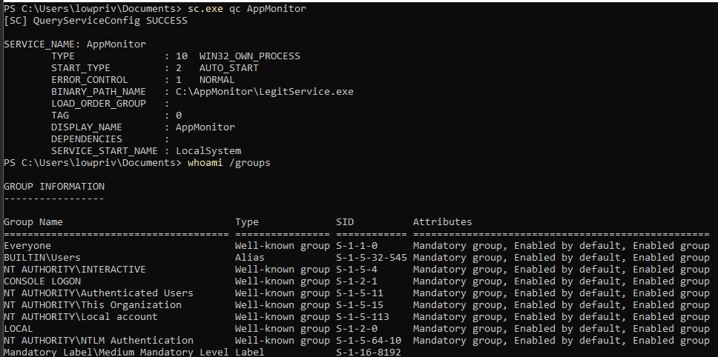Viewport: 718px width, 357px height.
Task: Click the QueryServiceConfig SUCCESS line
Action: 95,21
